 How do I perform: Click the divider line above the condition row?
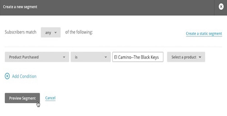(113, 47)
